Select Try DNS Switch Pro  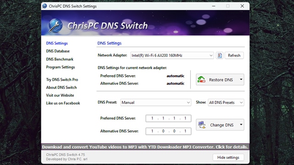point(62,79)
